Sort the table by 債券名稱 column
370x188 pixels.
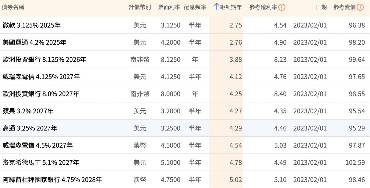click(14, 7)
